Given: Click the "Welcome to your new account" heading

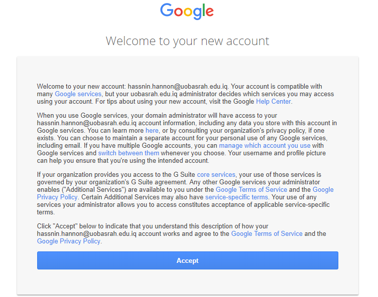Looking at the screenshot, I should pyautogui.click(x=187, y=41).
